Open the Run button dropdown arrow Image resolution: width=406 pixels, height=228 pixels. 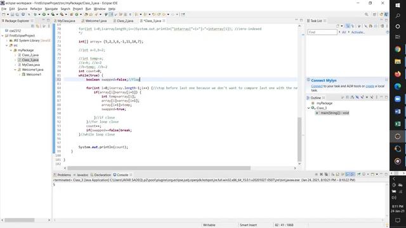[x=48, y=15]
